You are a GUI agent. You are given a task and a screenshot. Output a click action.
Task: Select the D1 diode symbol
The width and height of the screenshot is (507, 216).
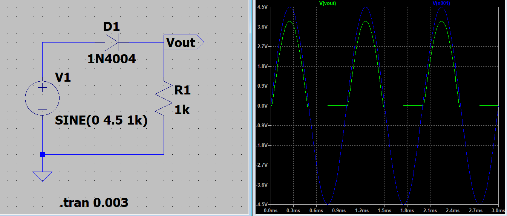[112, 42]
